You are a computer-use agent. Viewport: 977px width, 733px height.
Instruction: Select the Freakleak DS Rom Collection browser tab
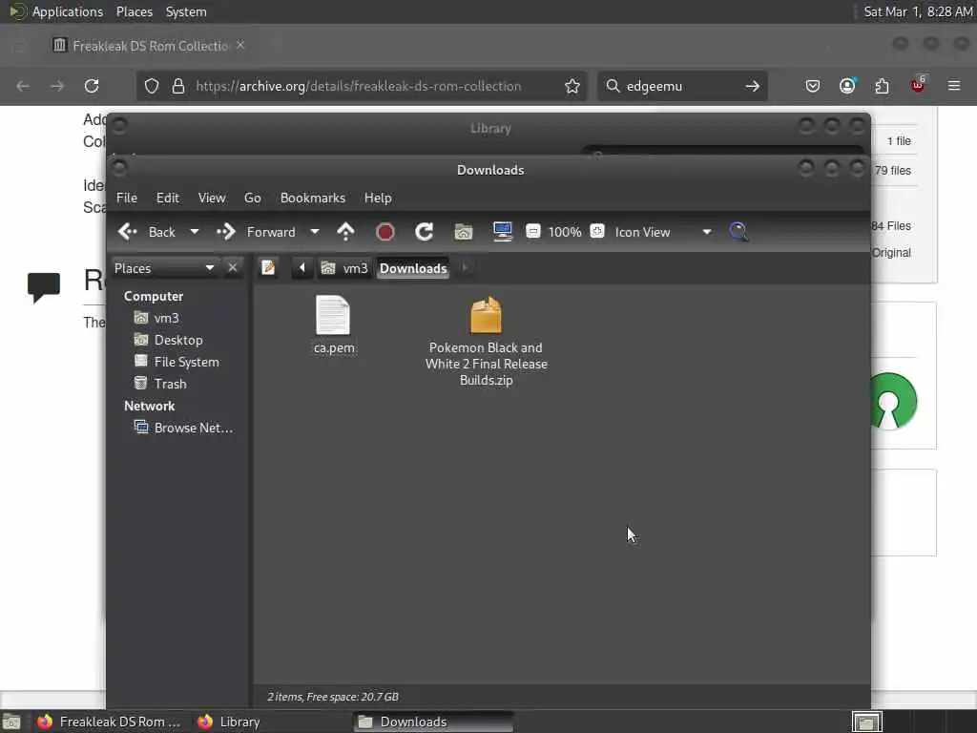click(x=150, y=46)
